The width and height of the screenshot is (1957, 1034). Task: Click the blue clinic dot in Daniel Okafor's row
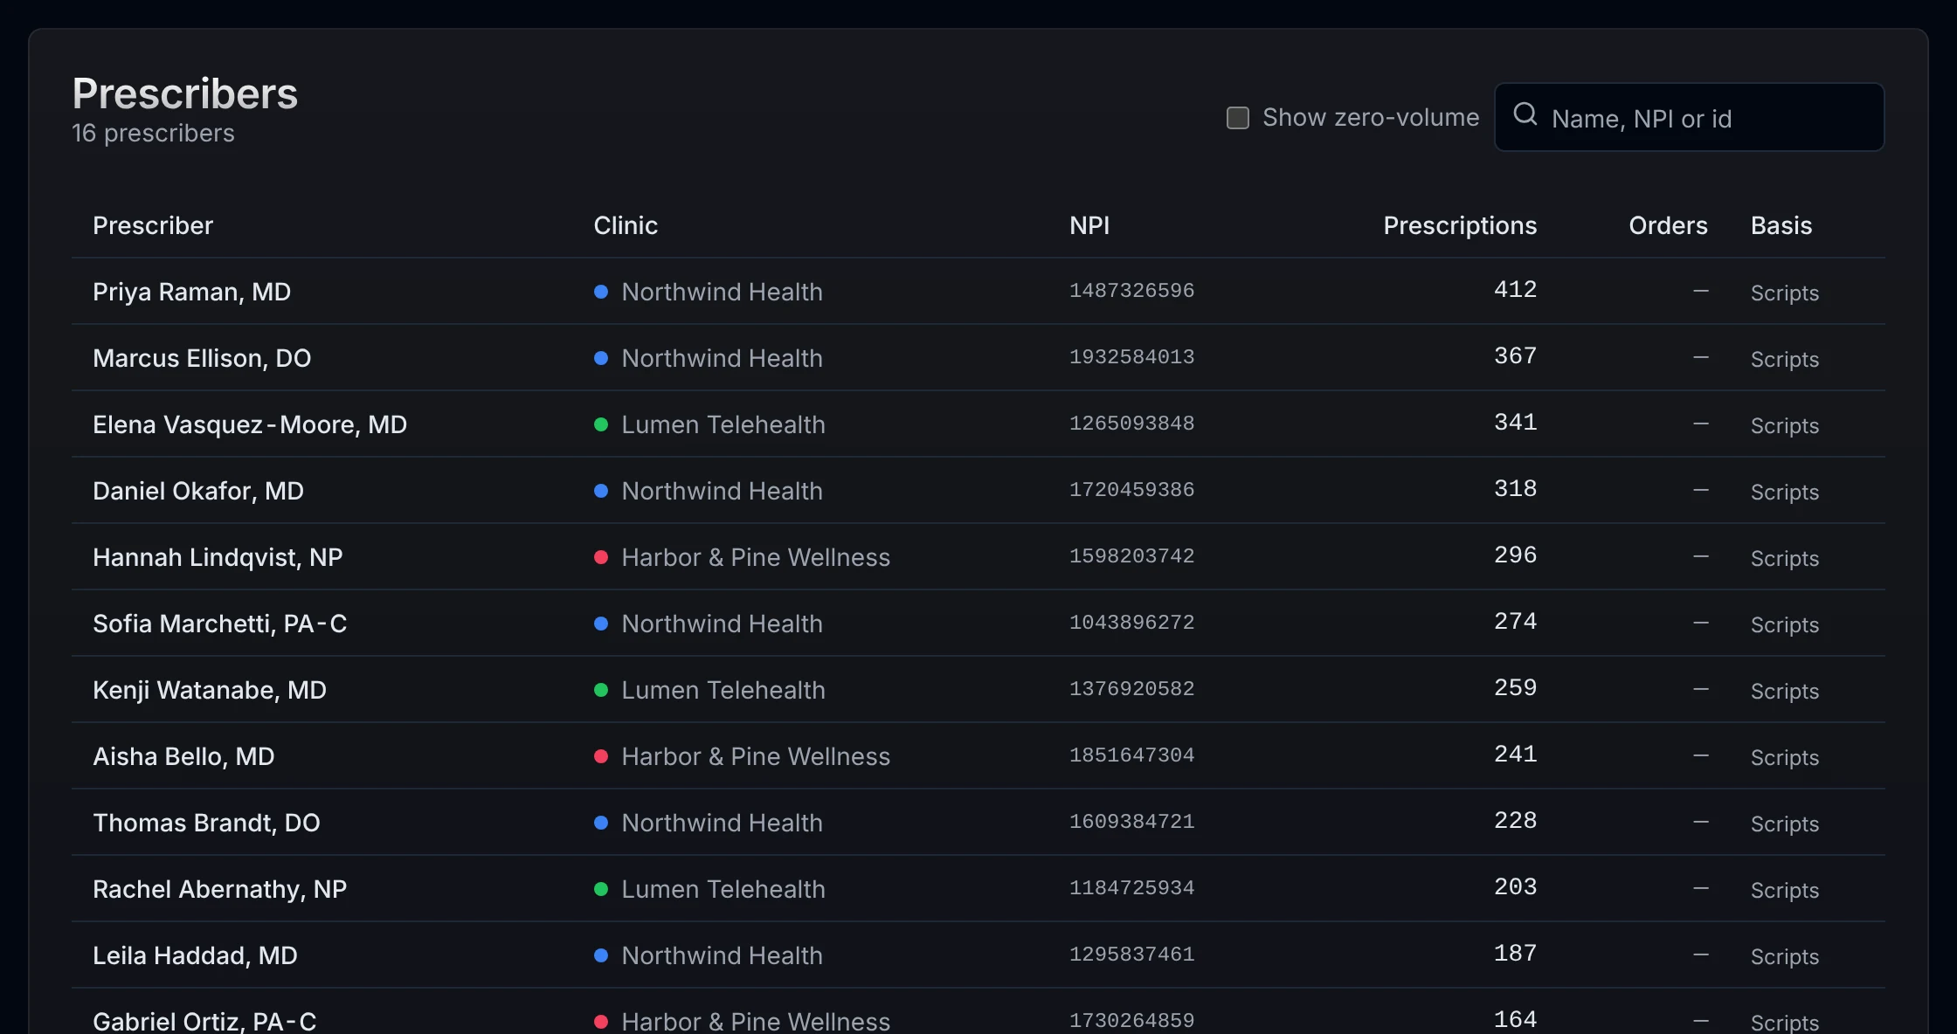point(601,491)
